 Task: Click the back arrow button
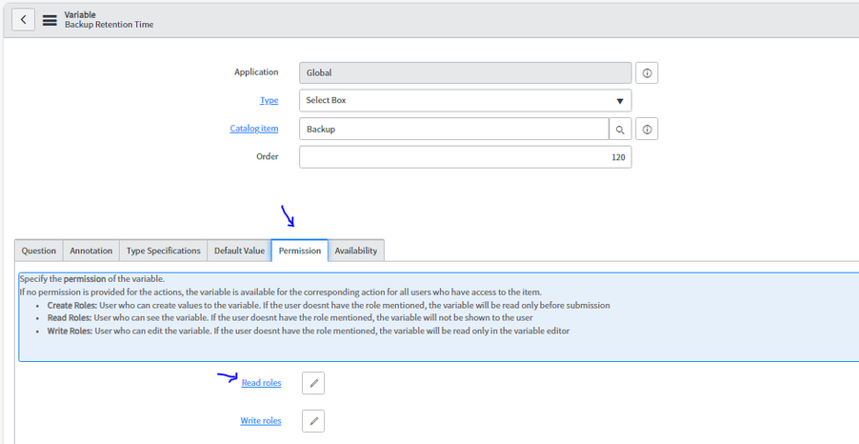23,20
